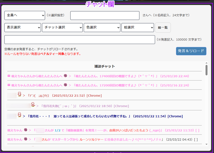Expand the 表示選択 dropdown
The image size is (214, 153).
23,27
